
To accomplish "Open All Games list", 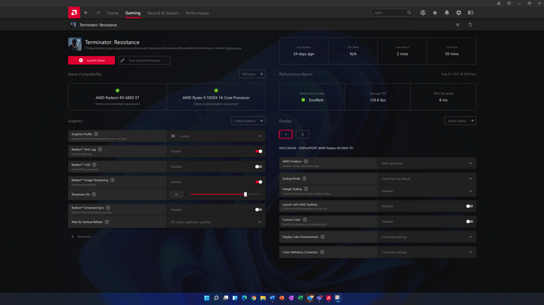I will [x=252, y=74].
